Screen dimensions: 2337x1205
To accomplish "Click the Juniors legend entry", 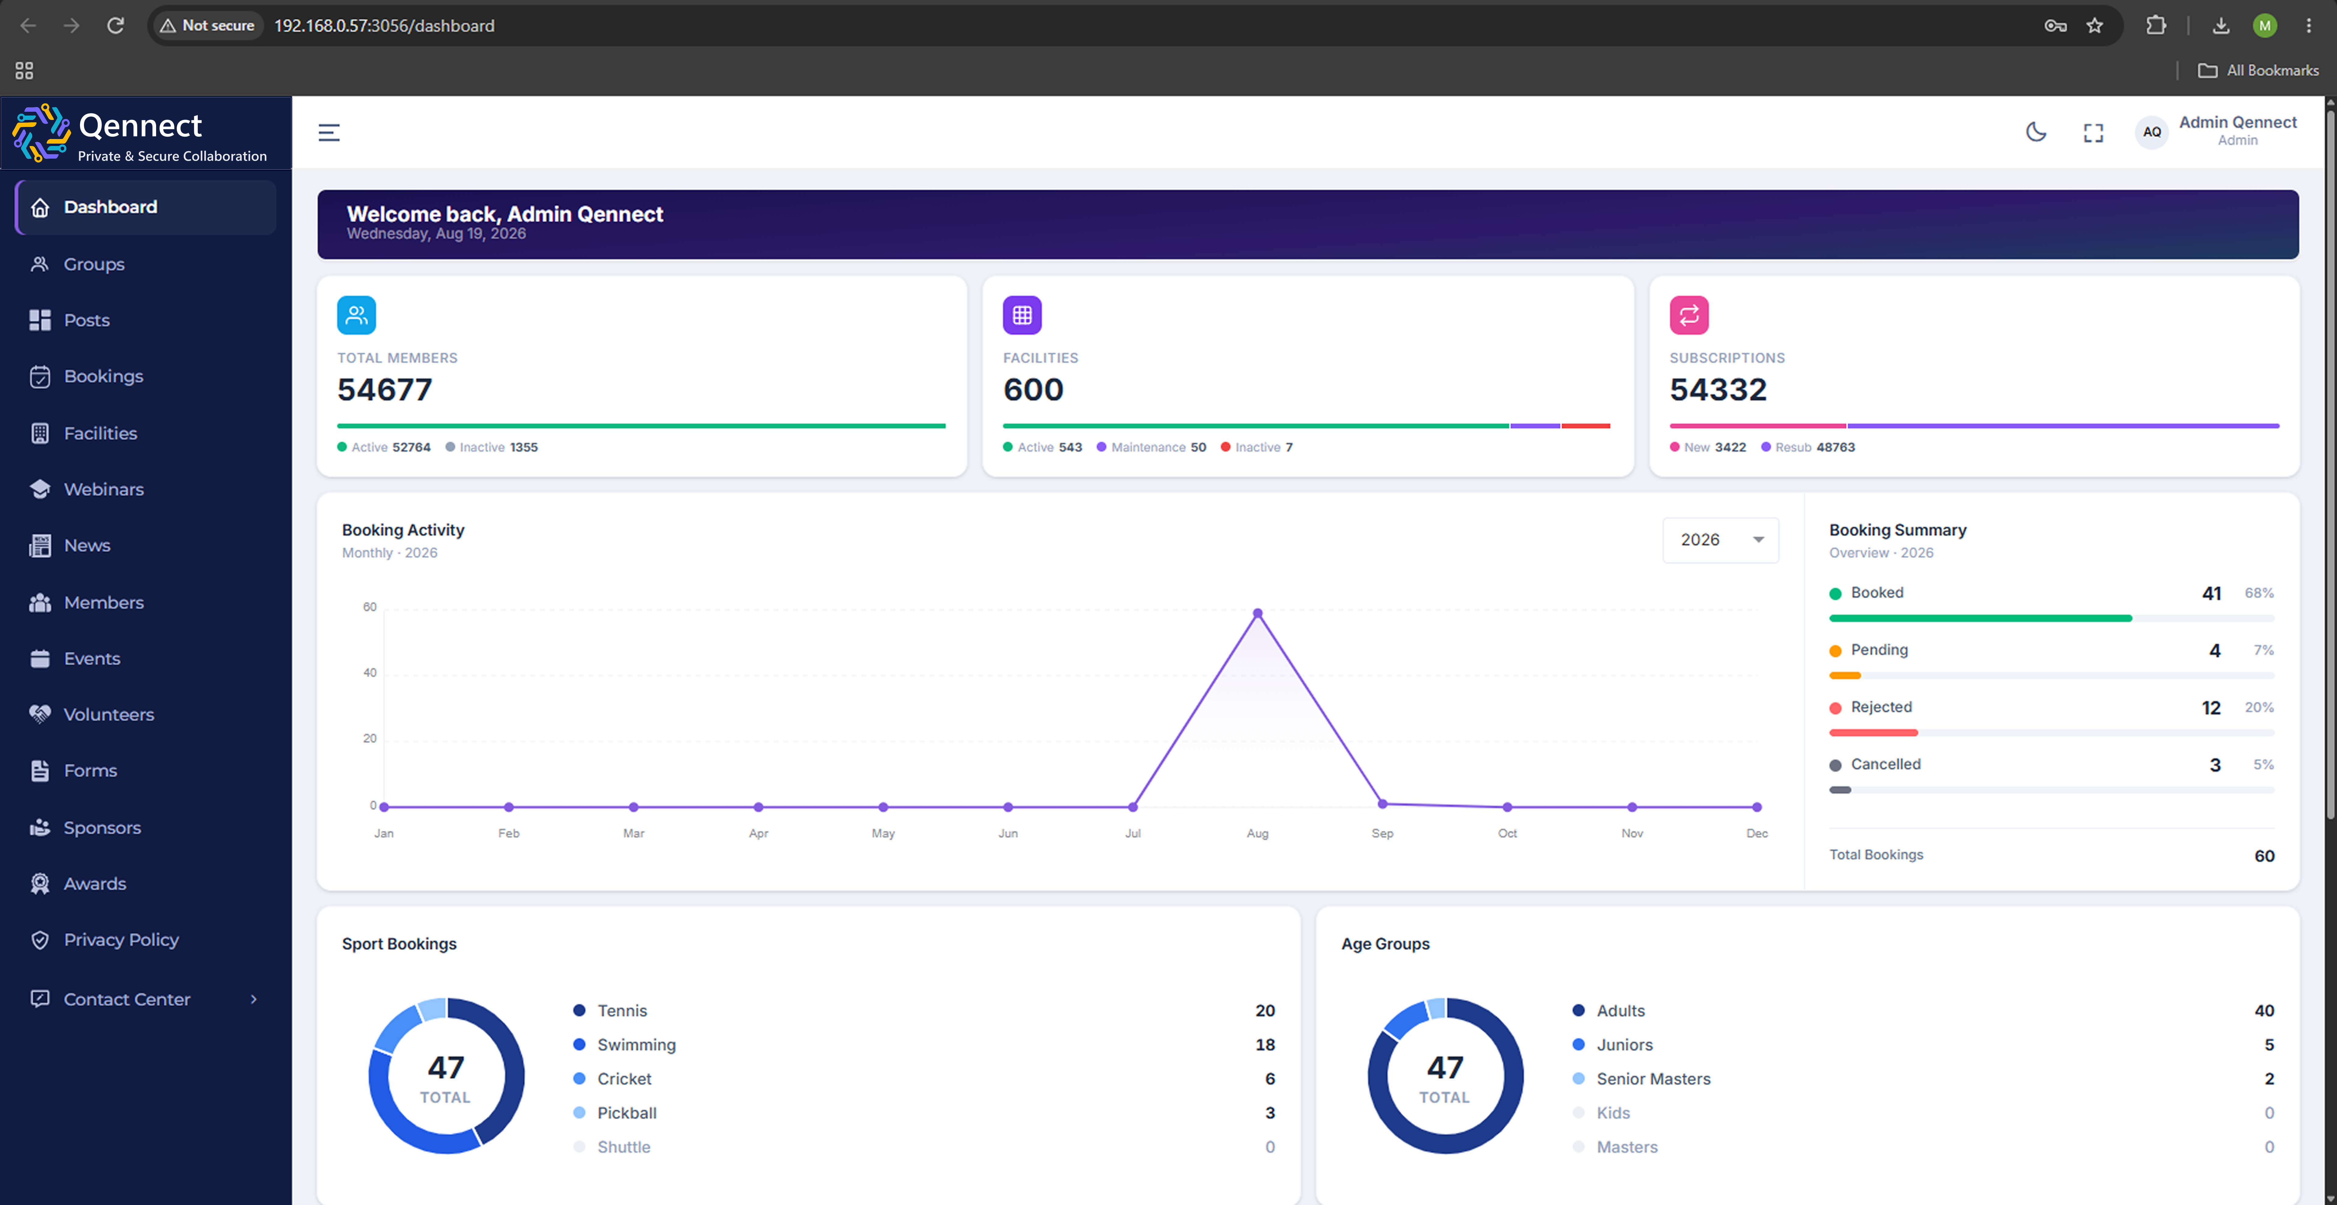I will [1923, 1045].
